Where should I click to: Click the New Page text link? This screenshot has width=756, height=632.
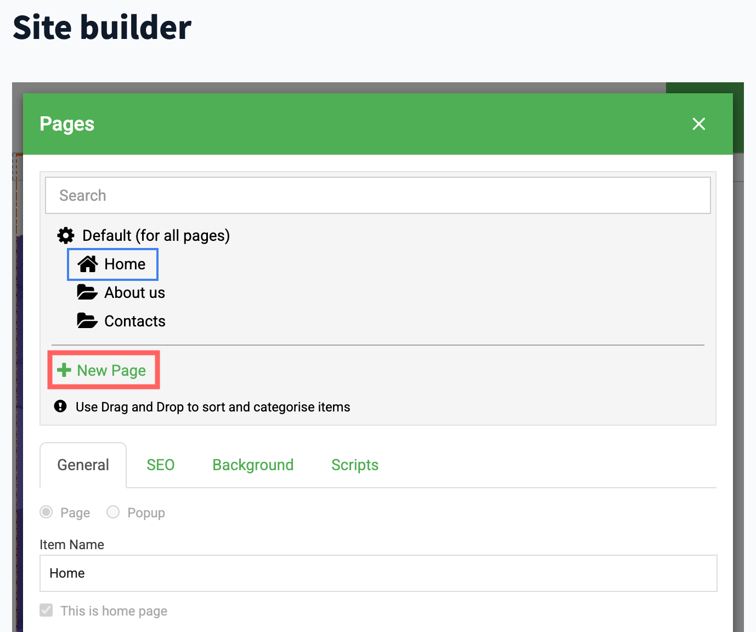coord(111,371)
